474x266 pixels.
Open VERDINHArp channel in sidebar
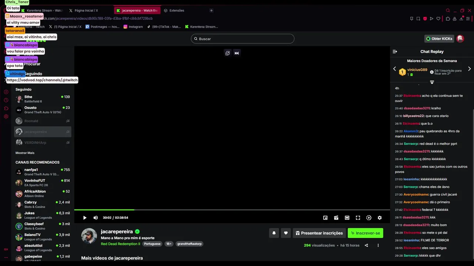[x=43, y=143]
